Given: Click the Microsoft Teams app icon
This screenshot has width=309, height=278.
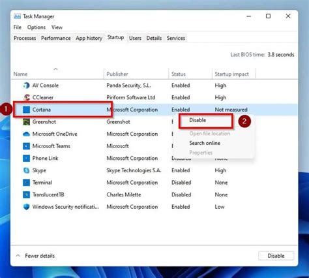Looking at the screenshot, I should tap(26, 146).
